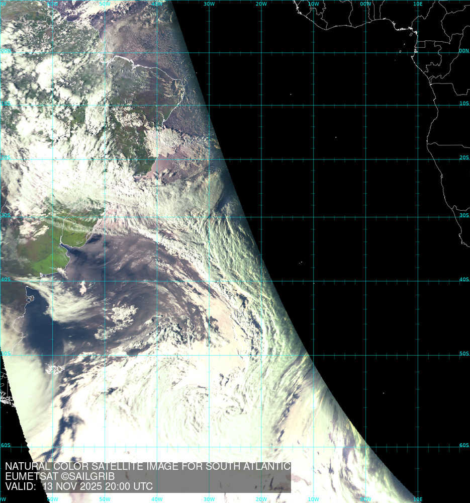Click the VALID 13 NOV 2025 timestamp
Screen dimensions: 470x503
[79, 487]
